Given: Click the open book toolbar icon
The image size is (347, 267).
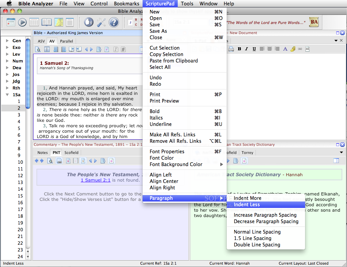Looking at the screenshot, I should click(47, 22).
